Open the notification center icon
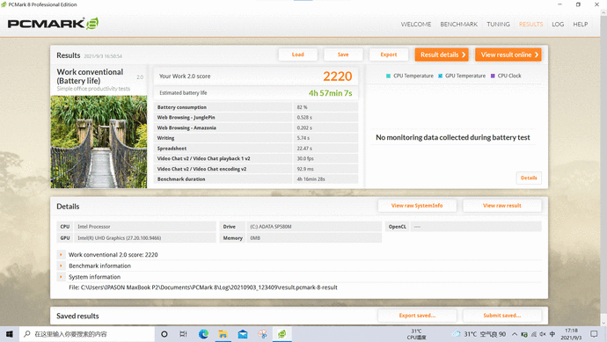The image size is (607, 342). coord(594,334)
